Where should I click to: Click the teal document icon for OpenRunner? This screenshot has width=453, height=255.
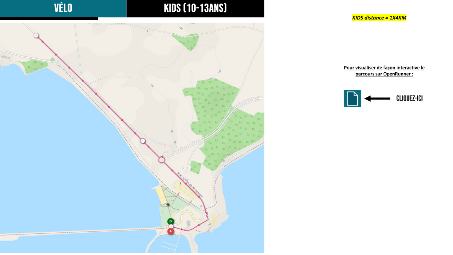[x=352, y=98]
